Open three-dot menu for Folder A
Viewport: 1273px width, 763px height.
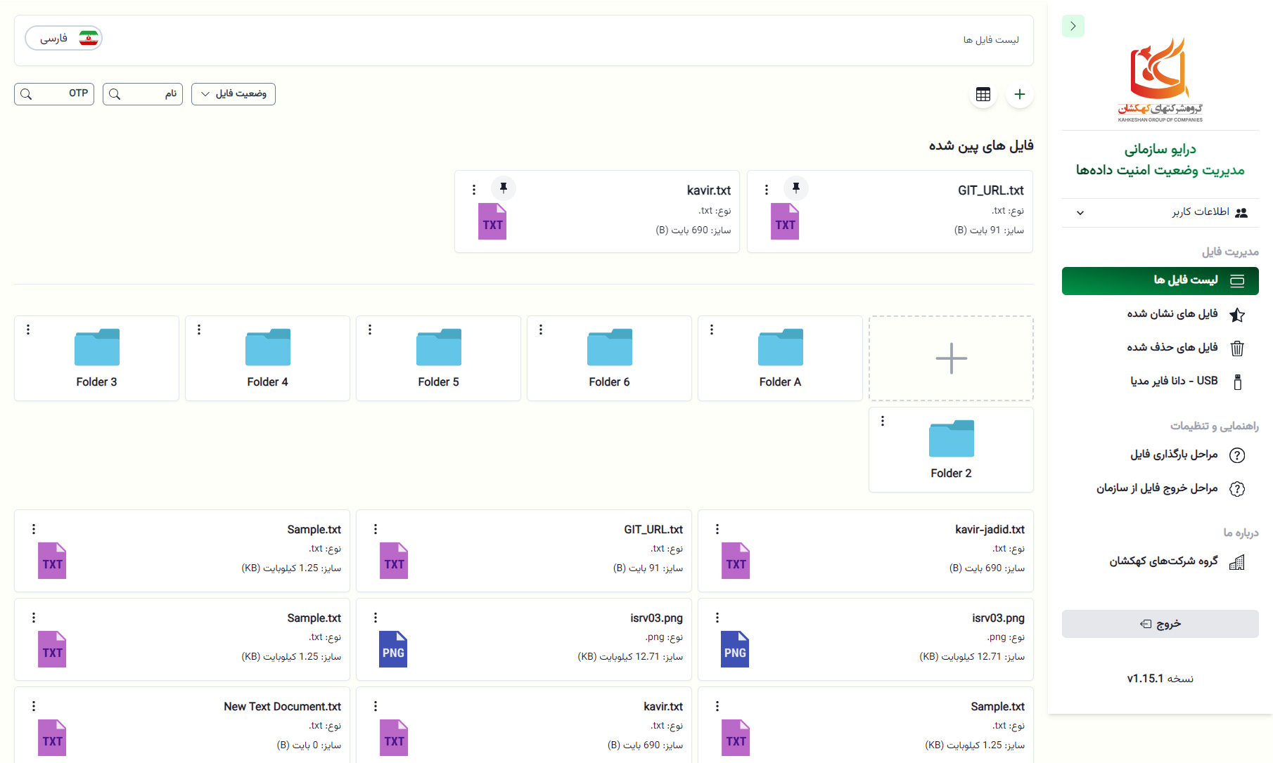(712, 330)
